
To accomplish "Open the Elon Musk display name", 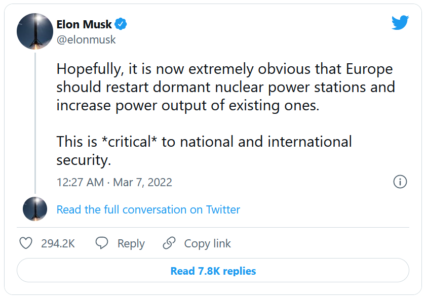I will [84, 24].
